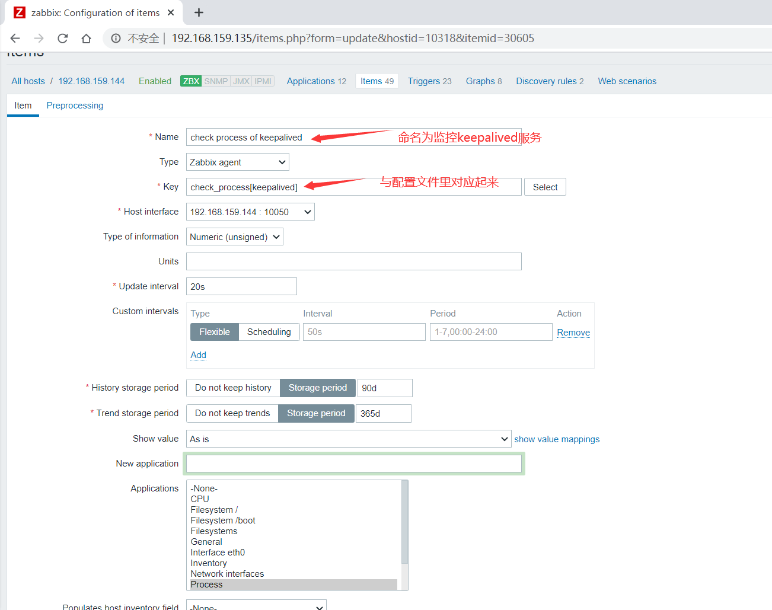Select the Scheduling interval type

pos(269,332)
